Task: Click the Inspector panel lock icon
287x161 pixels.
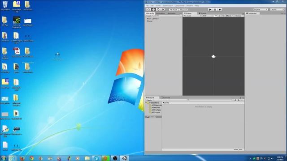Action: pos(282,13)
